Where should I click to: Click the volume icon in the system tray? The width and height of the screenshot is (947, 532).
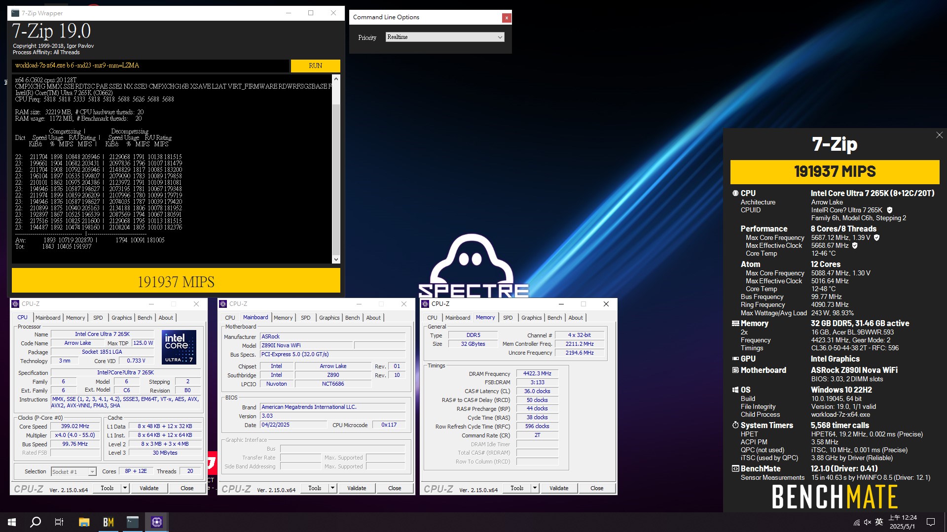click(868, 522)
